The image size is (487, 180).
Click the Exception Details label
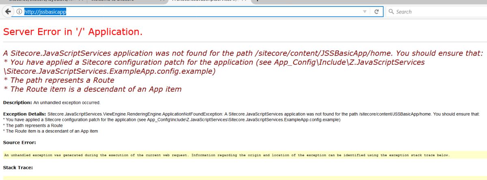click(25, 114)
